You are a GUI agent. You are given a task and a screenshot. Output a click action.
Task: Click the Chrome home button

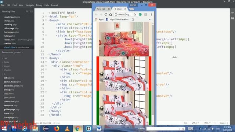click(x=111, y=15)
